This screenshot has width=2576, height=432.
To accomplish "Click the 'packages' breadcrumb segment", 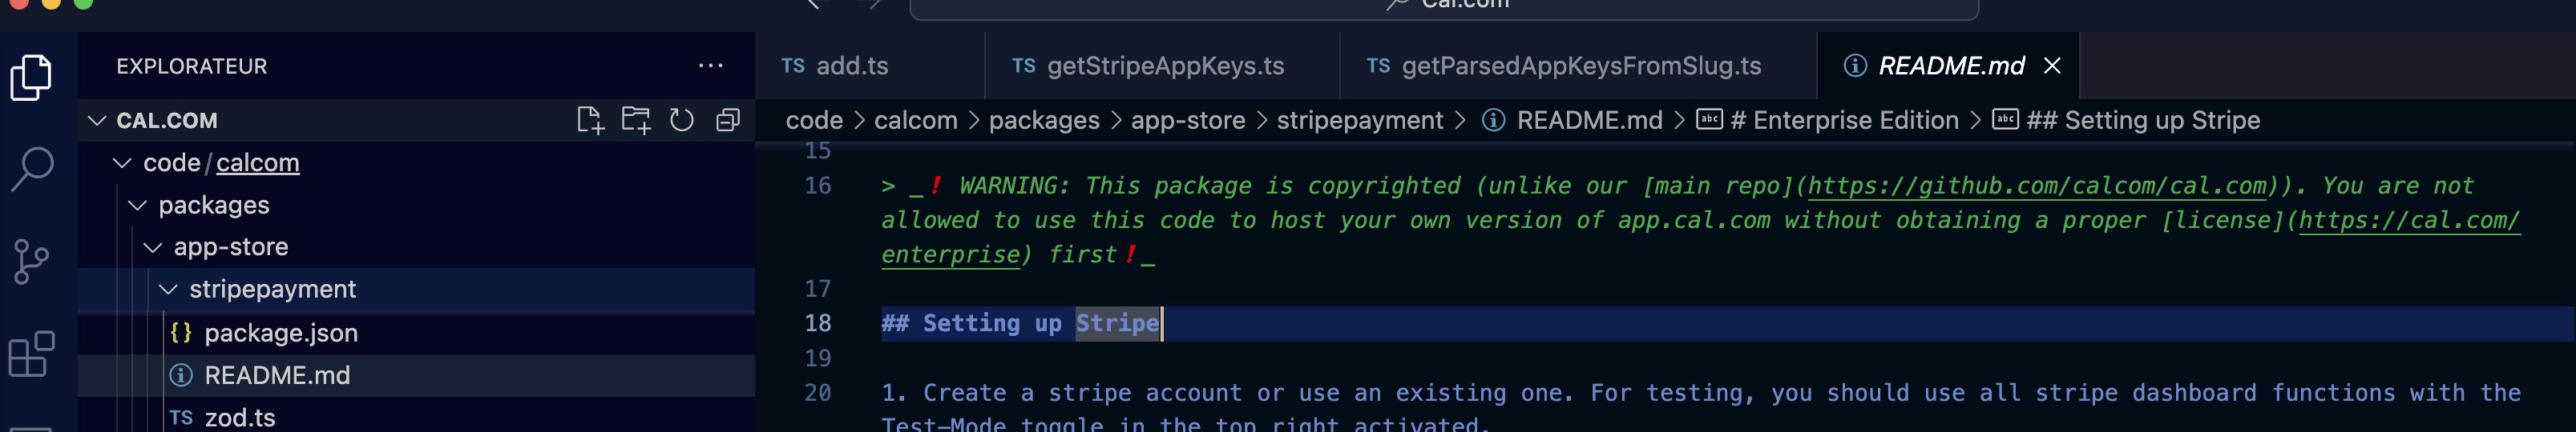I will tap(1044, 121).
